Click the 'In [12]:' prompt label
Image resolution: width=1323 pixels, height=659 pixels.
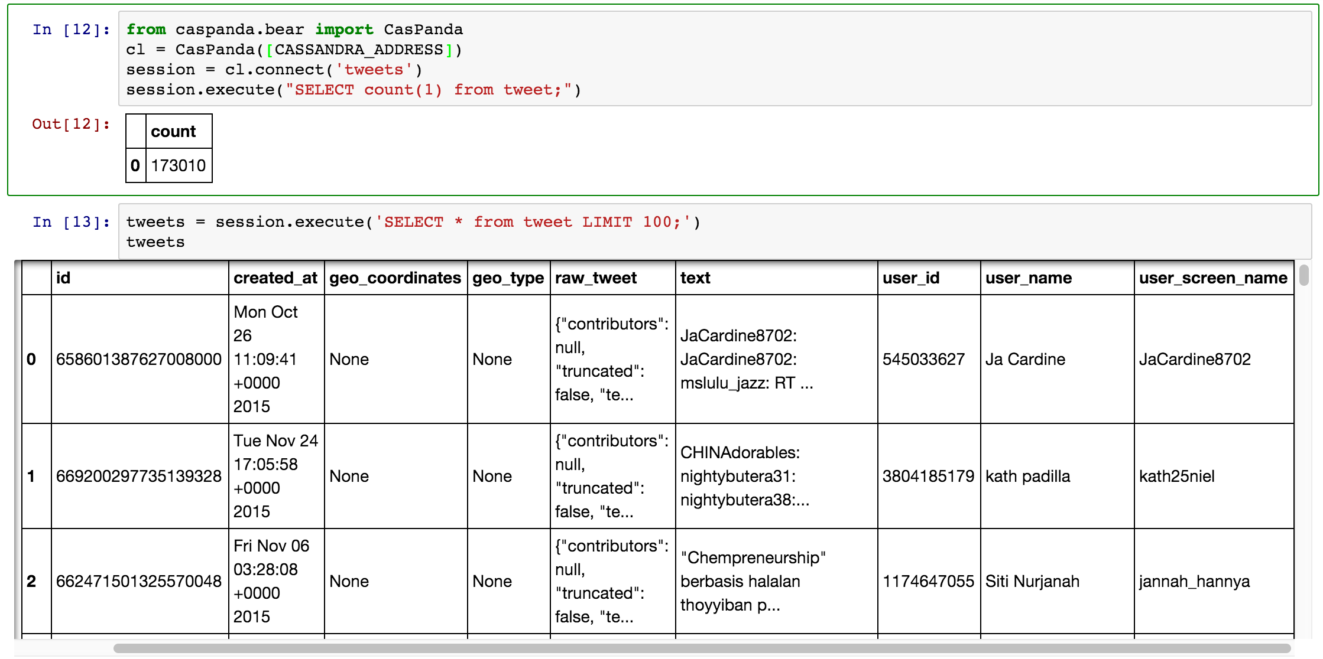[x=71, y=30]
